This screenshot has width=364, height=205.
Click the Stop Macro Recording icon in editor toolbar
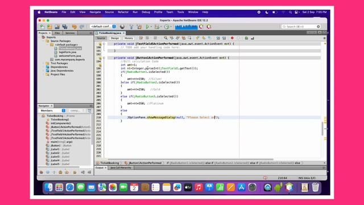click(x=238, y=38)
